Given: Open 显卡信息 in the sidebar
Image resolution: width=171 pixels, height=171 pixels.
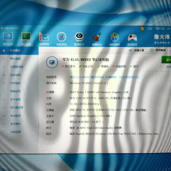Looking at the screenshot, I should 15,99.
